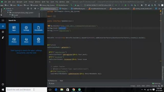
Task: Click the UTF-8 encoding status entry
Action: click(148, 86)
